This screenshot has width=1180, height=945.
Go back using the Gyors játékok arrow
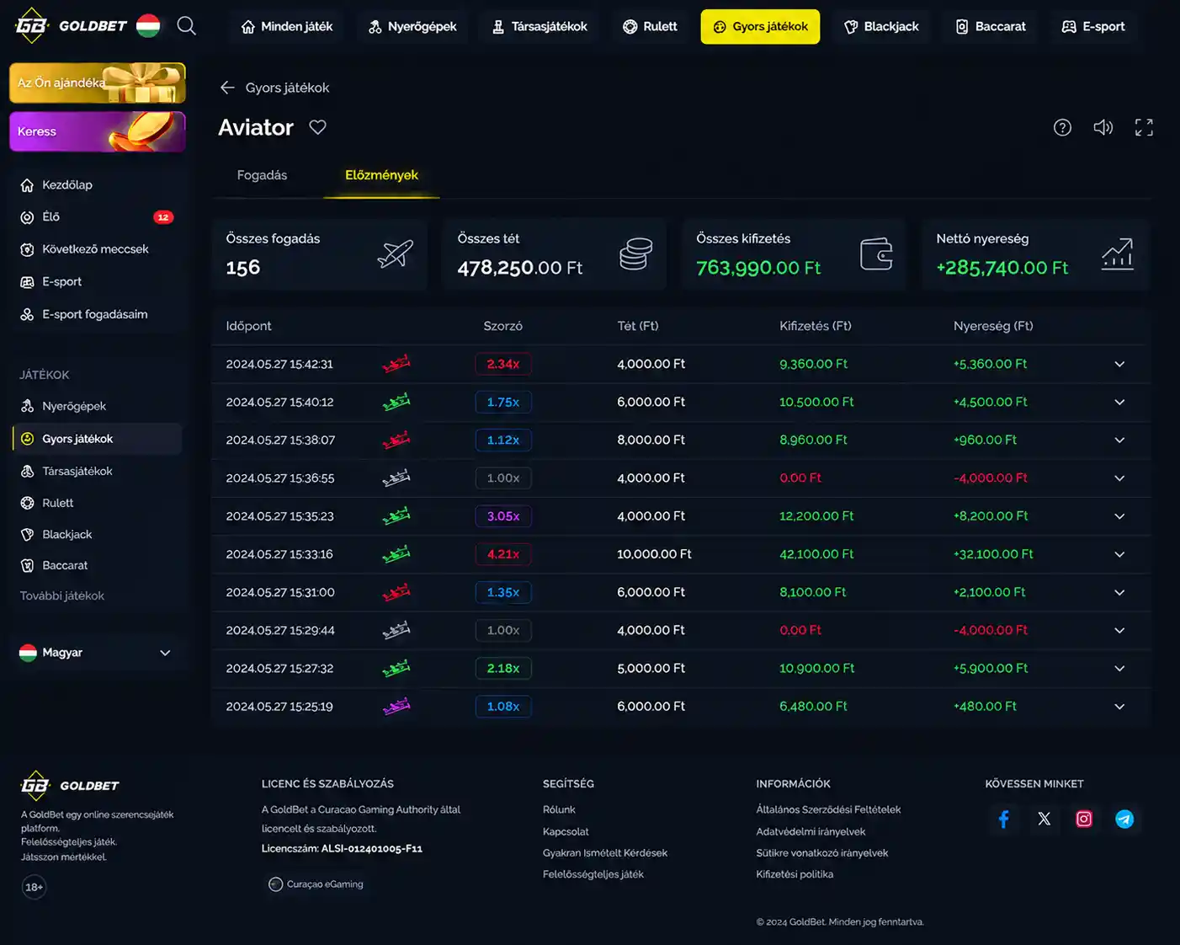click(x=227, y=88)
